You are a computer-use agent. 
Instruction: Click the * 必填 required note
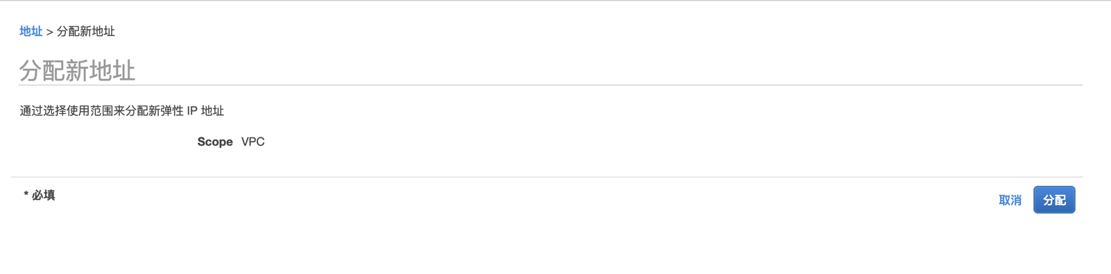40,195
